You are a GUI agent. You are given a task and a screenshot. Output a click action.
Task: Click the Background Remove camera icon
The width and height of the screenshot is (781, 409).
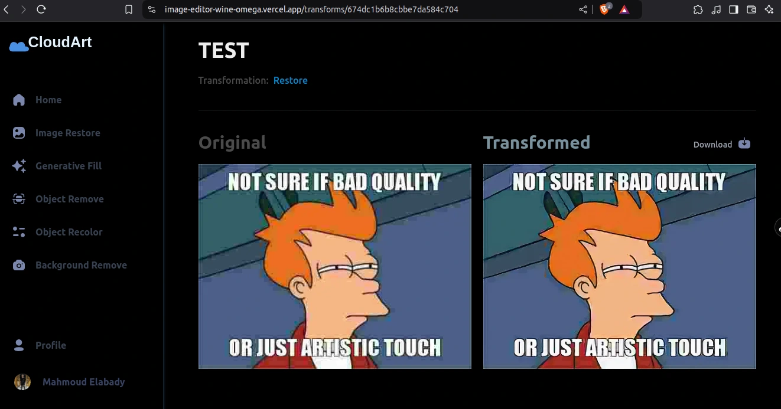19,265
